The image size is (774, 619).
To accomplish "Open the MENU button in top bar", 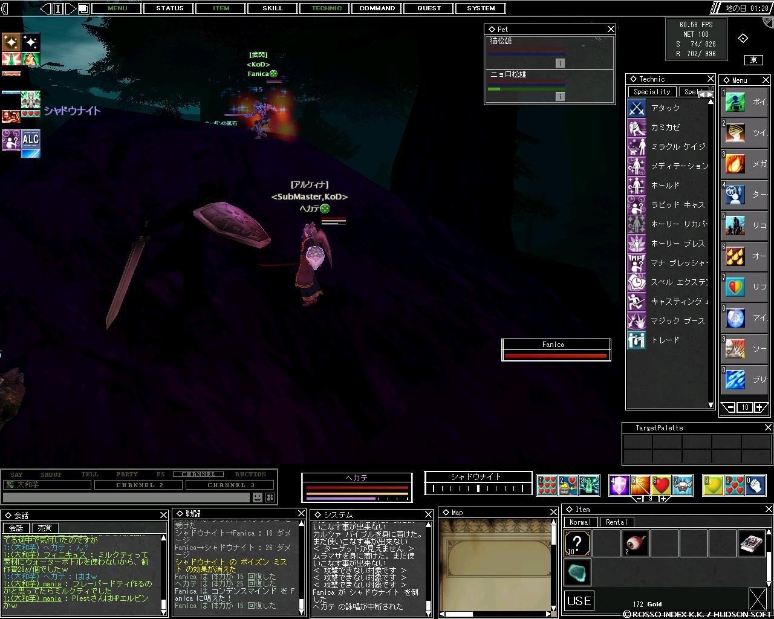I will coord(117,8).
